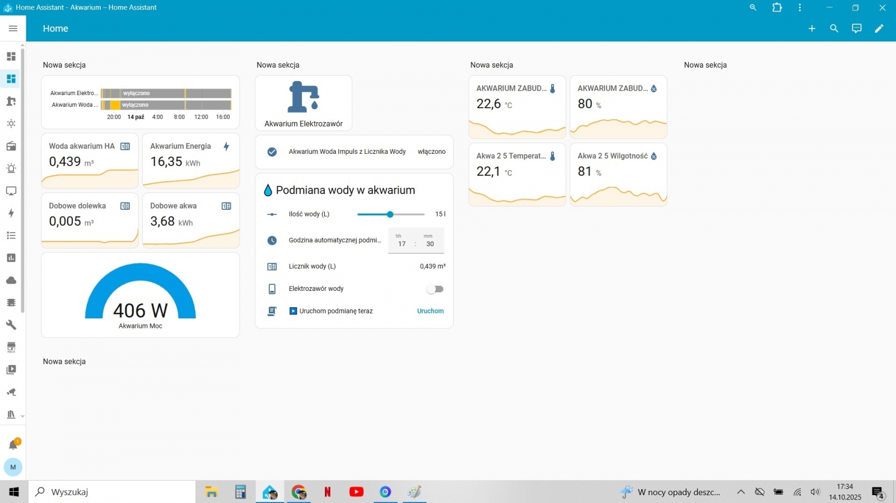Open the weather widget in taskbar

click(x=671, y=492)
